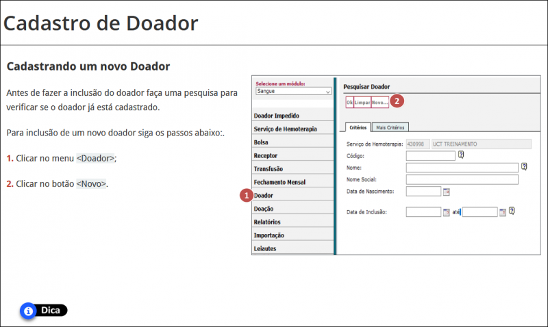Click help icon beside Data de Inclusão
The height and width of the screenshot is (327, 548).
(x=512, y=211)
